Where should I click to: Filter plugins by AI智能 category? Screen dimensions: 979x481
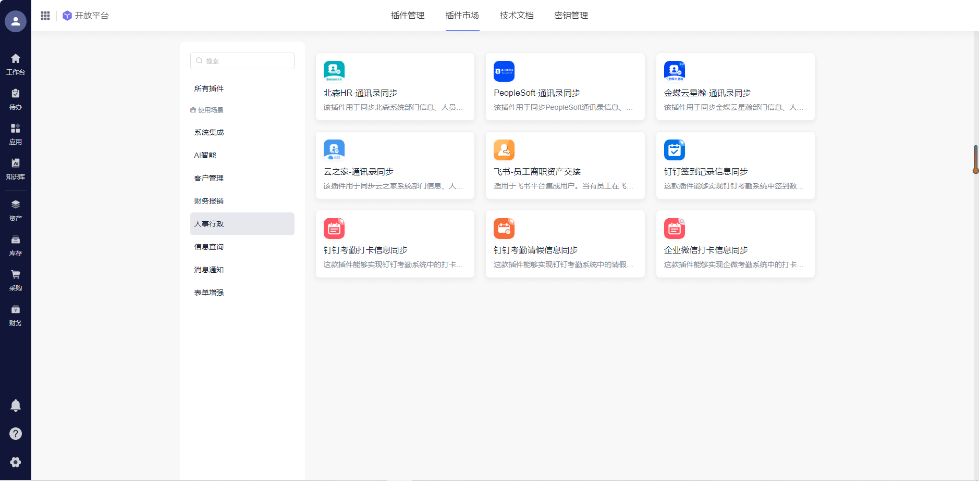point(205,155)
